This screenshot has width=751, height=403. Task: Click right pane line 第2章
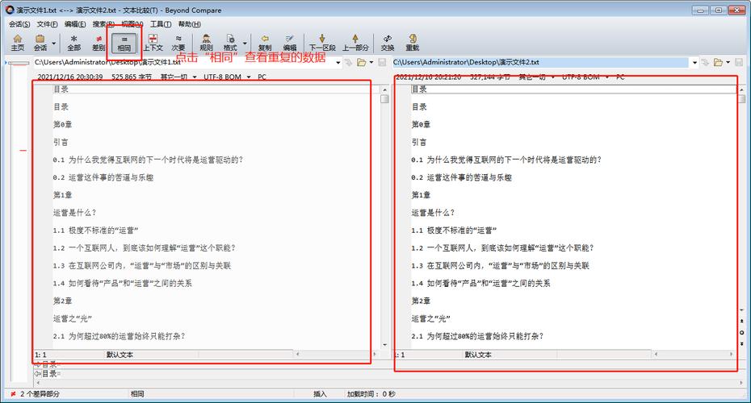pyautogui.click(x=421, y=301)
